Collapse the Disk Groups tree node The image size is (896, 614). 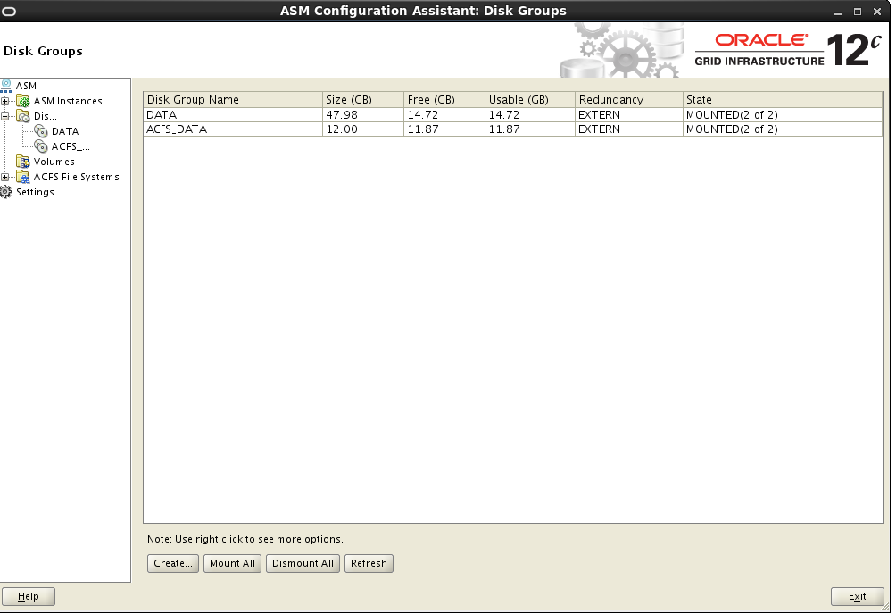coord(5,116)
